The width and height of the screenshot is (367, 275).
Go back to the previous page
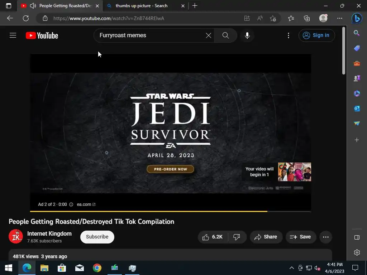[x=10, y=18]
